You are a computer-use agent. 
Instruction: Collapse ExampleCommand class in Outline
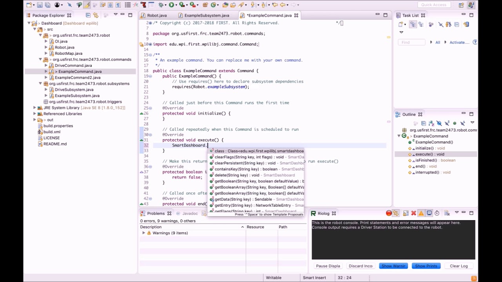399,136
